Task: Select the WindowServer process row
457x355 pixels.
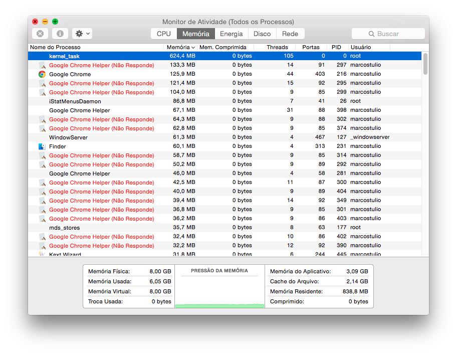Action: pyautogui.click(x=224, y=137)
